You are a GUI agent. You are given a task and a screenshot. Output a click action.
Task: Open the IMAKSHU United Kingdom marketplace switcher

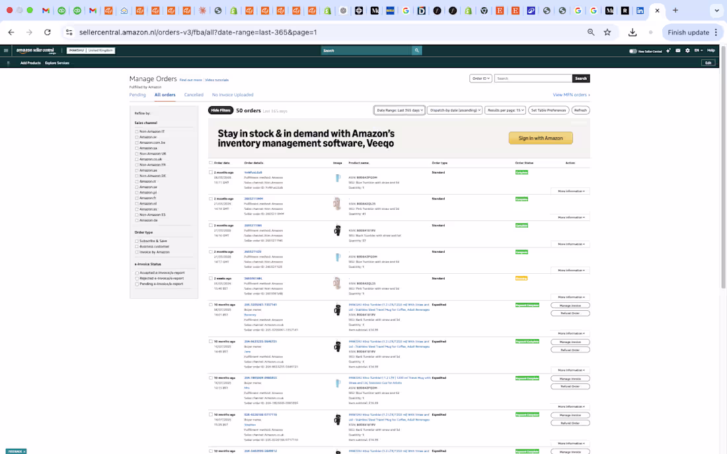(x=91, y=50)
